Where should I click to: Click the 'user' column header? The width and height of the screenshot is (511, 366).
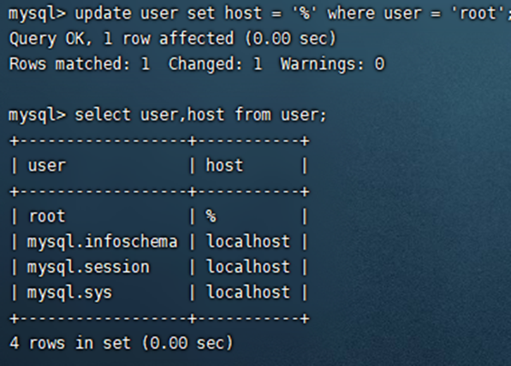point(47,166)
